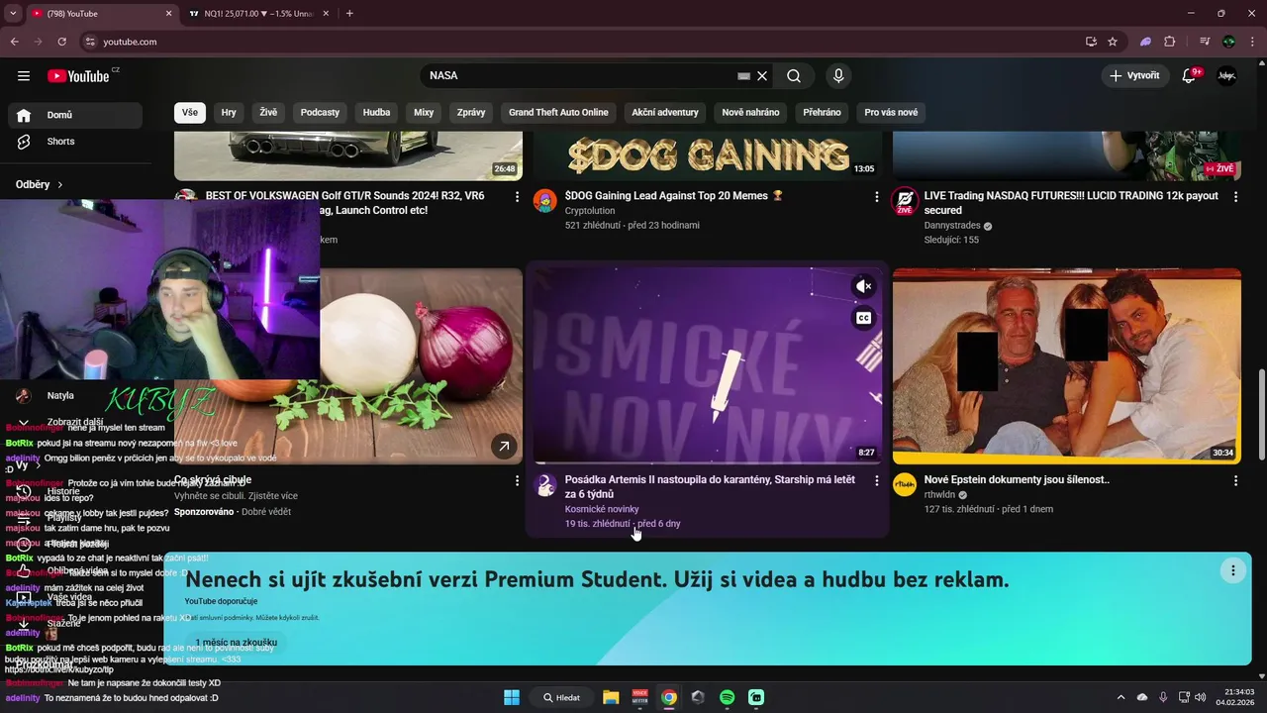Open options for Posádka Artemis II video
Image resolution: width=1267 pixels, height=713 pixels.
[x=876, y=480]
